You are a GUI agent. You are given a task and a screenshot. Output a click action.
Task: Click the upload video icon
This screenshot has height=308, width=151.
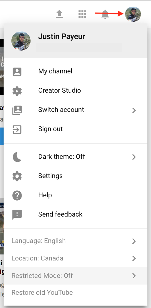59,14
